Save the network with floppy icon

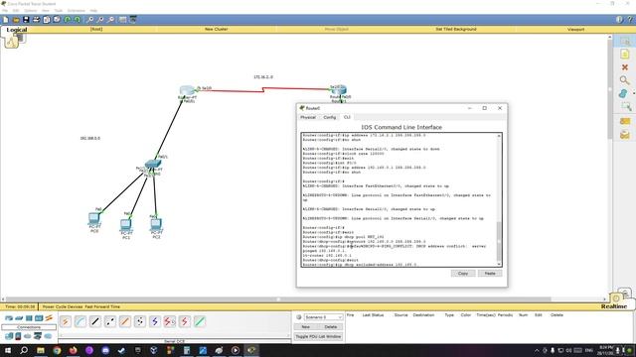click(26, 20)
